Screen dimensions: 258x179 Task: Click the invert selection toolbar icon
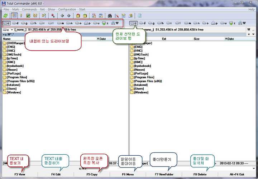click(44, 16)
